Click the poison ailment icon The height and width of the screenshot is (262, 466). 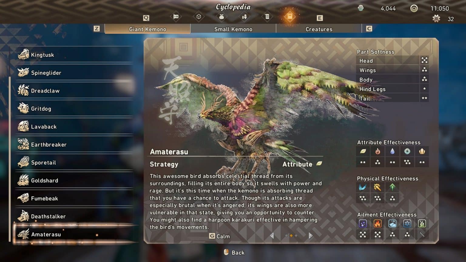[x=363, y=223]
